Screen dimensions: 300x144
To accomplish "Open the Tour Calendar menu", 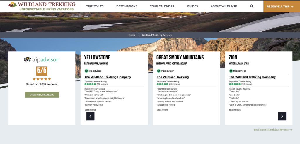I will coord(162,6).
